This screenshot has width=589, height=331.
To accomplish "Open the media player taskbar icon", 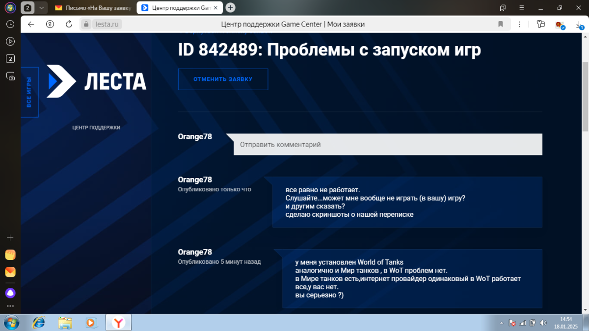I will [x=91, y=323].
